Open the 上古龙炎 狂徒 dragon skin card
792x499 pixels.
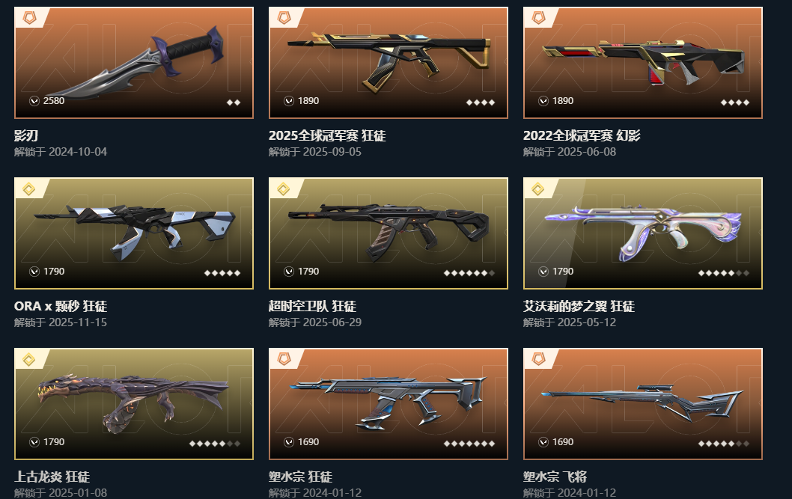pos(134,404)
